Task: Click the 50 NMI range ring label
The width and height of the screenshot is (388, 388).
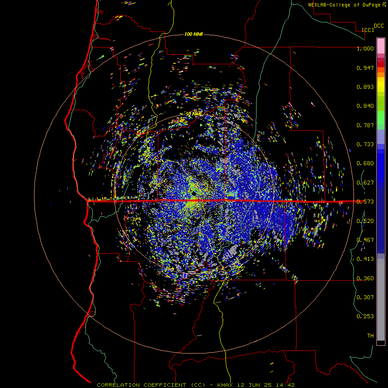Action: point(194,114)
